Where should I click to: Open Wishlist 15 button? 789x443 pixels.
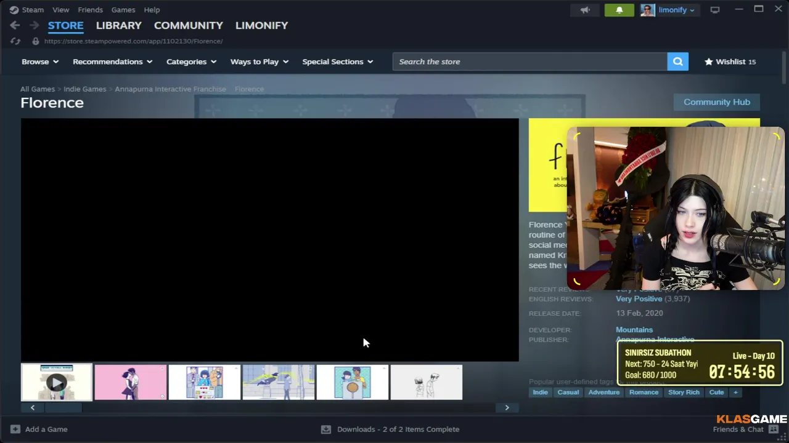(730, 62)
